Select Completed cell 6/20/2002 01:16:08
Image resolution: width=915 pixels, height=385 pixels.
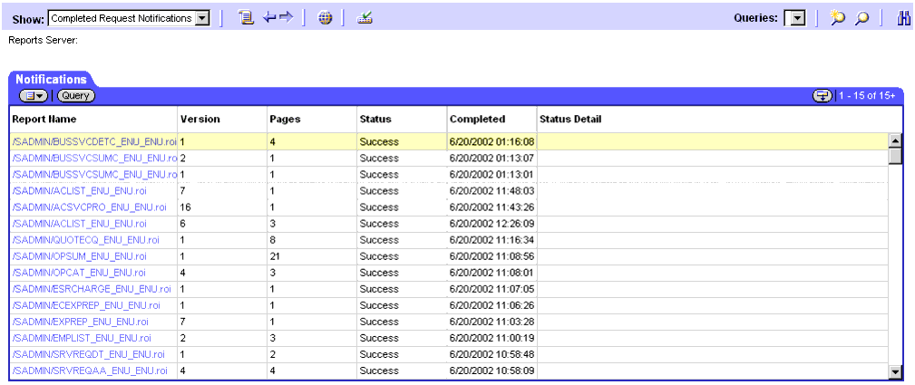(492, 141)
